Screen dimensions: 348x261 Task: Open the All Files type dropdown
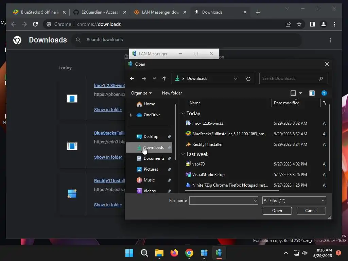294,201
